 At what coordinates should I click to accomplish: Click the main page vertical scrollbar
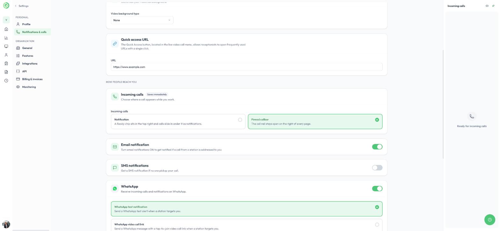443,104
